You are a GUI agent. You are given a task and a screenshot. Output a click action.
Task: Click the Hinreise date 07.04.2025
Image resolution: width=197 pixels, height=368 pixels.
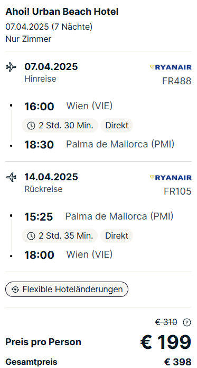51,67
